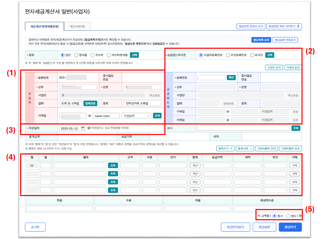Click 발급방법 동영상 보기 button

(x=251, y=26)
